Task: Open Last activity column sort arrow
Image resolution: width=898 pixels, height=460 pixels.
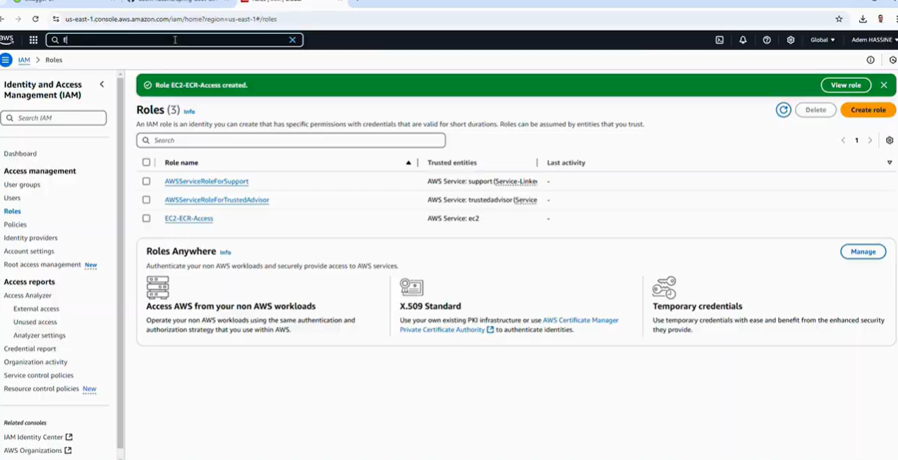Action: (x=890, y=163)
